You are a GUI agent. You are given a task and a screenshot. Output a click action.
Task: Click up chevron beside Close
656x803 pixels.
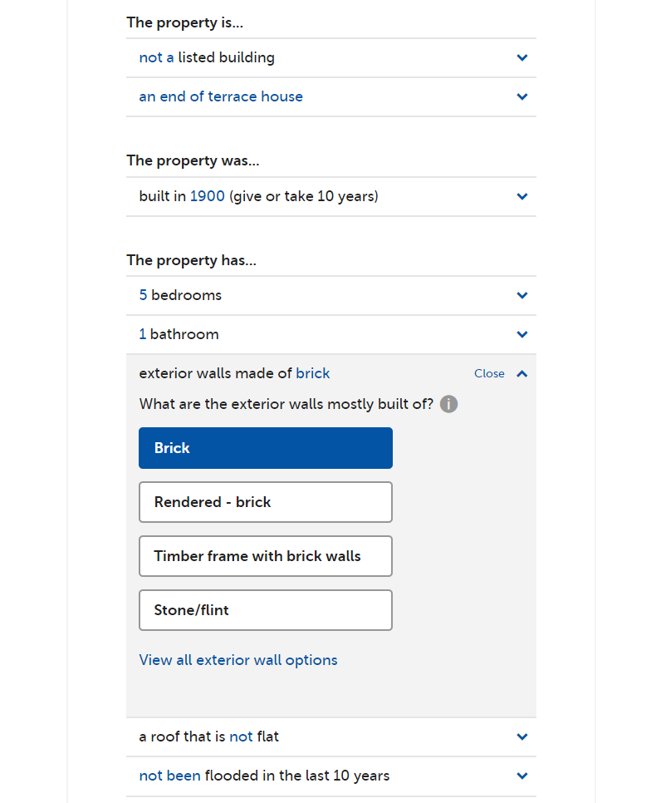click(x=522, y=373)
